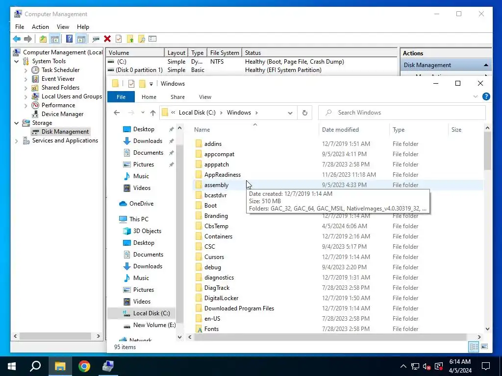Open File tab in Explorer ribbon
502x376 pixels.
(x=121, y=97)
